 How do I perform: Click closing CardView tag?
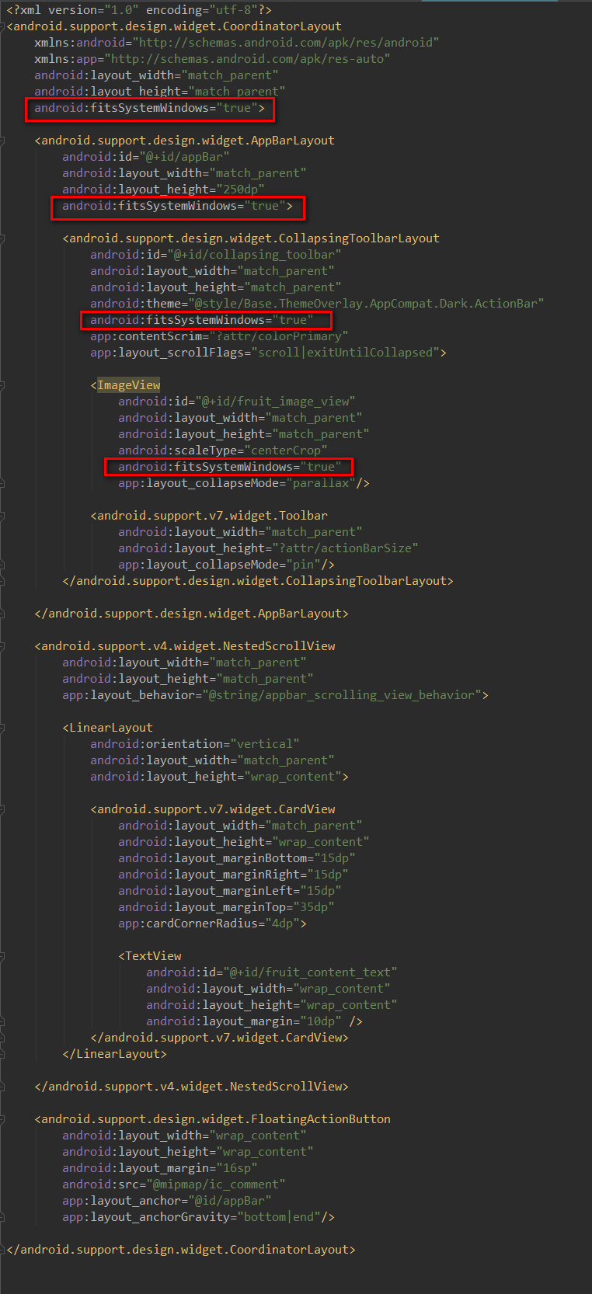click(x=219, y=1038)
